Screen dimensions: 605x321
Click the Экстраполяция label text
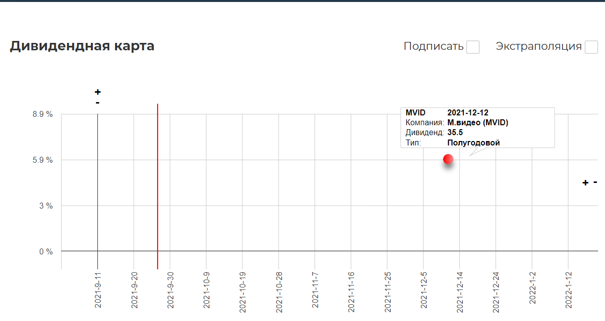click(x=539, y=47)
